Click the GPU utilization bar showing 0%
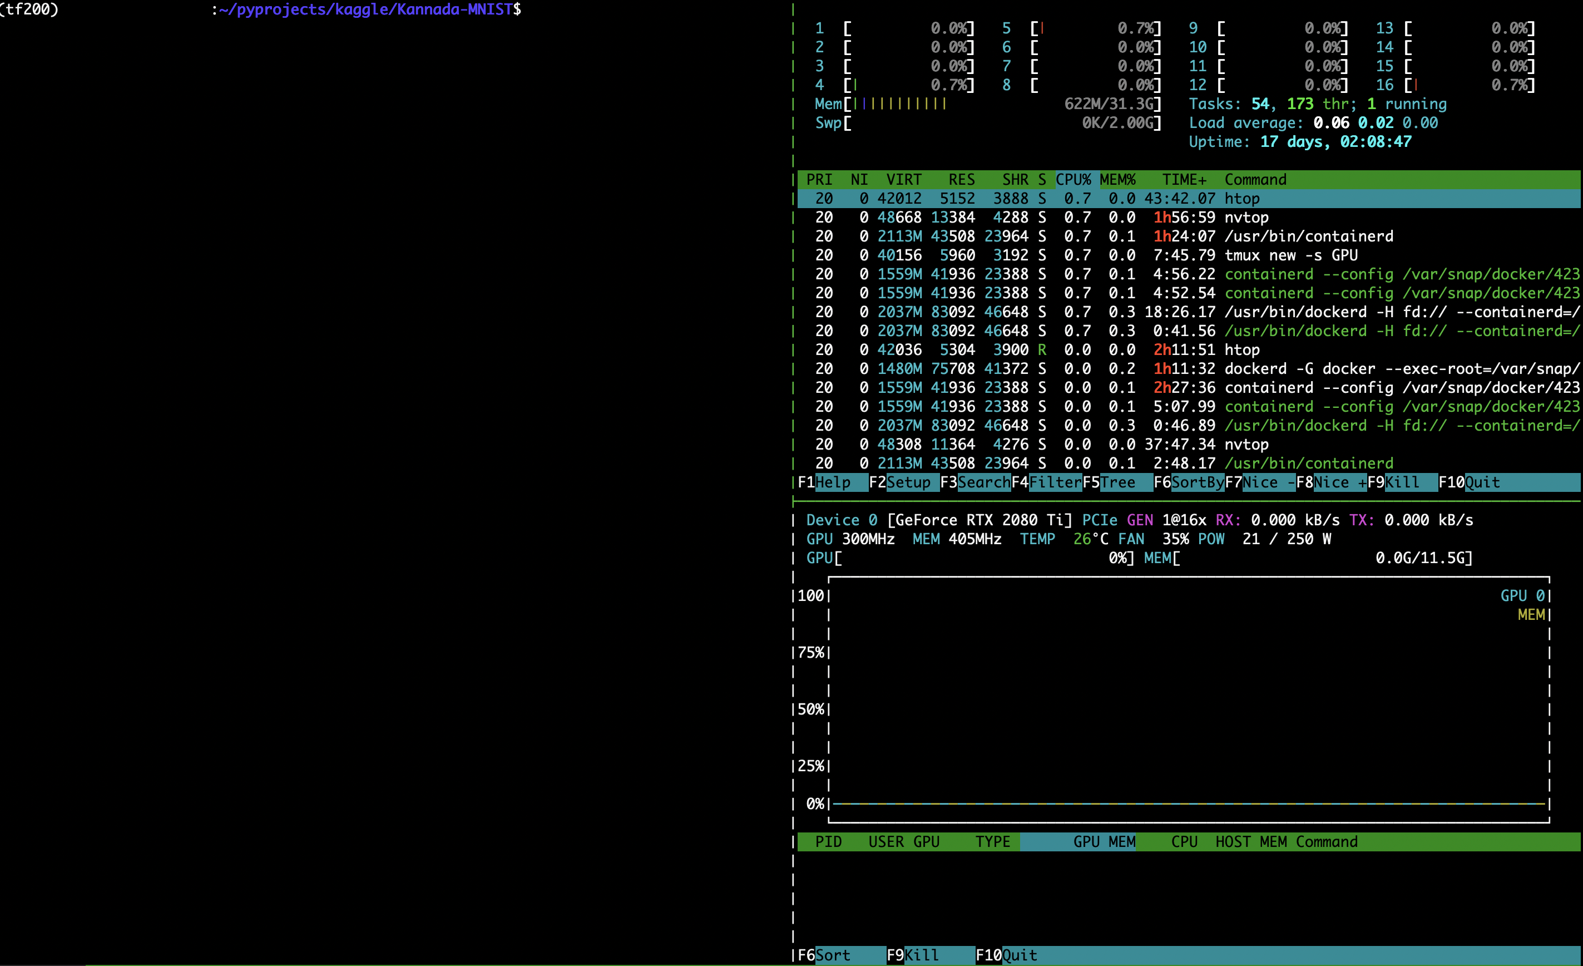The height and width of the screenshot is (966, 1583). point(970,559)
